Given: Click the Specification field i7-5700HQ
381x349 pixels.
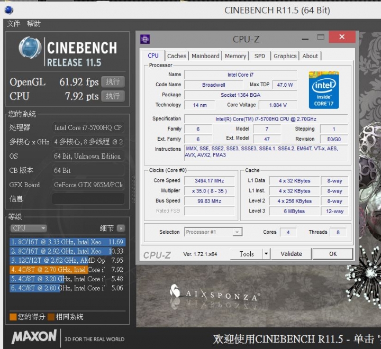Looking at the screenshot, I should [266, 119].
